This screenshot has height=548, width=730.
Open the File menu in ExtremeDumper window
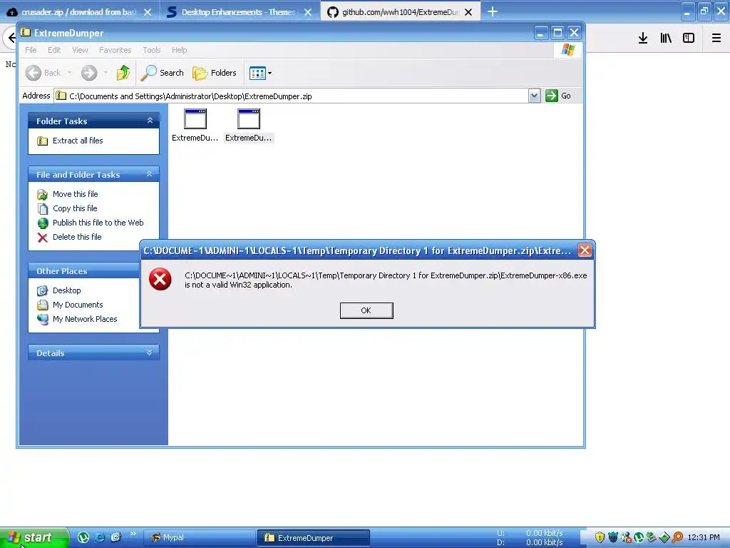click(31, 50)
